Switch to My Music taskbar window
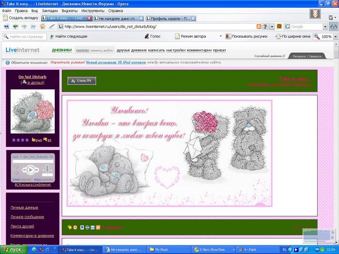The width and height of the screenshot is (339, 254). (x=169, y=250)
